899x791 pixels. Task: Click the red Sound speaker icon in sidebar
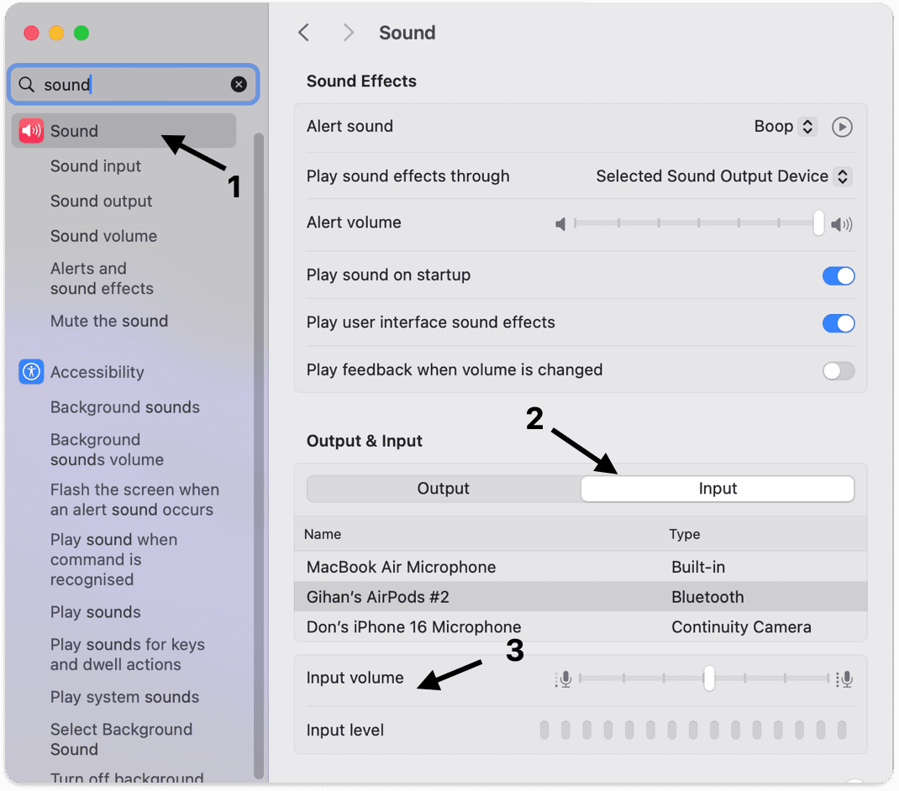point(31,131)
